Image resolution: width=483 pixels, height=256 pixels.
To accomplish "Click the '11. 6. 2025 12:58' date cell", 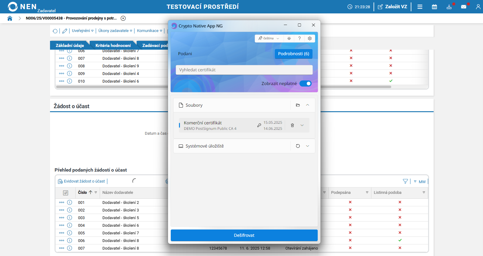I will [x=255, y=248].
